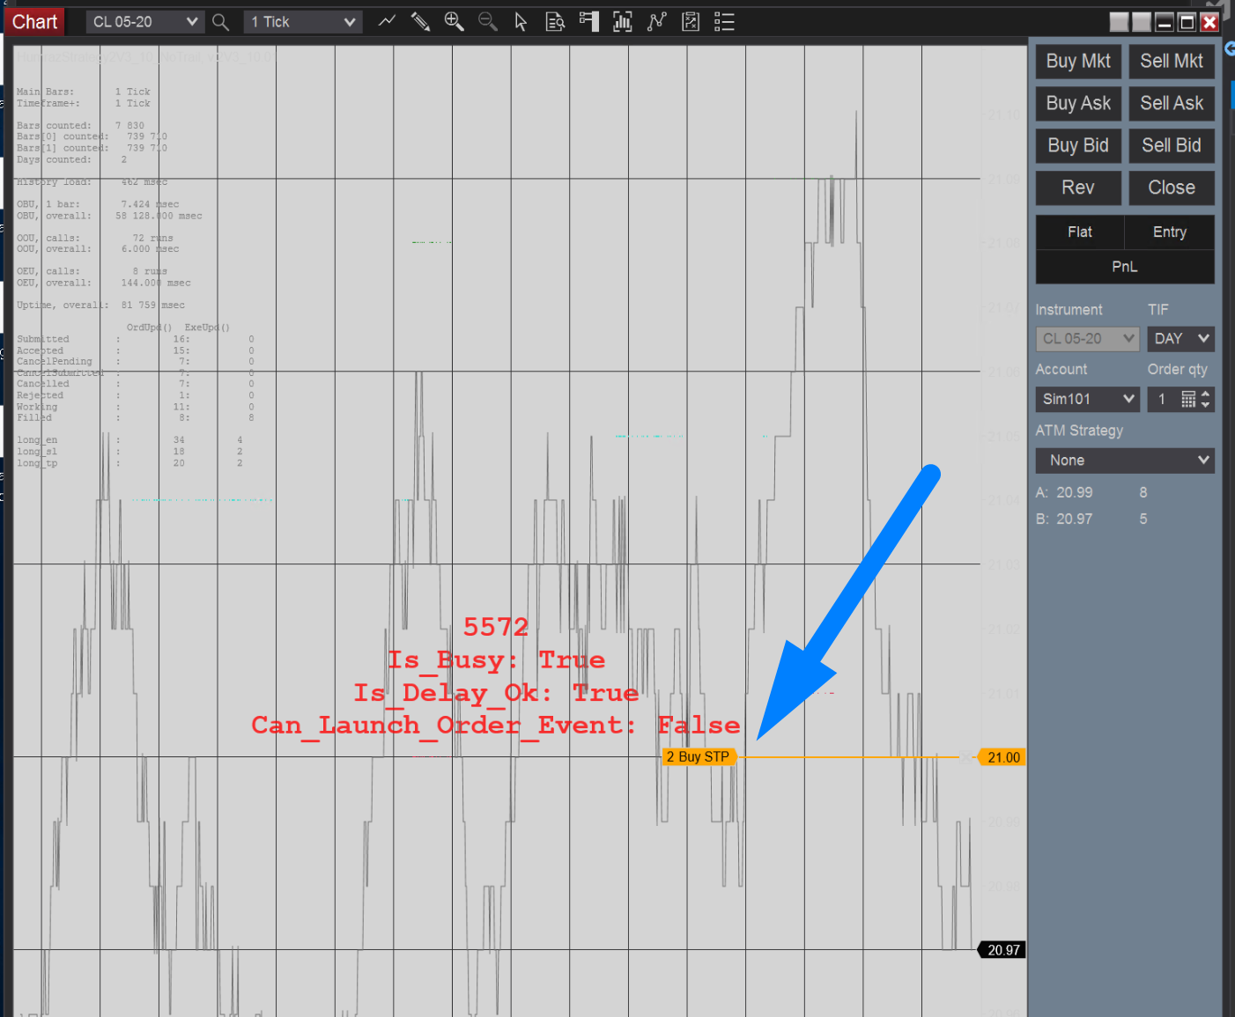Expand the 1 Tick interval dropdown

coord(303,22)
